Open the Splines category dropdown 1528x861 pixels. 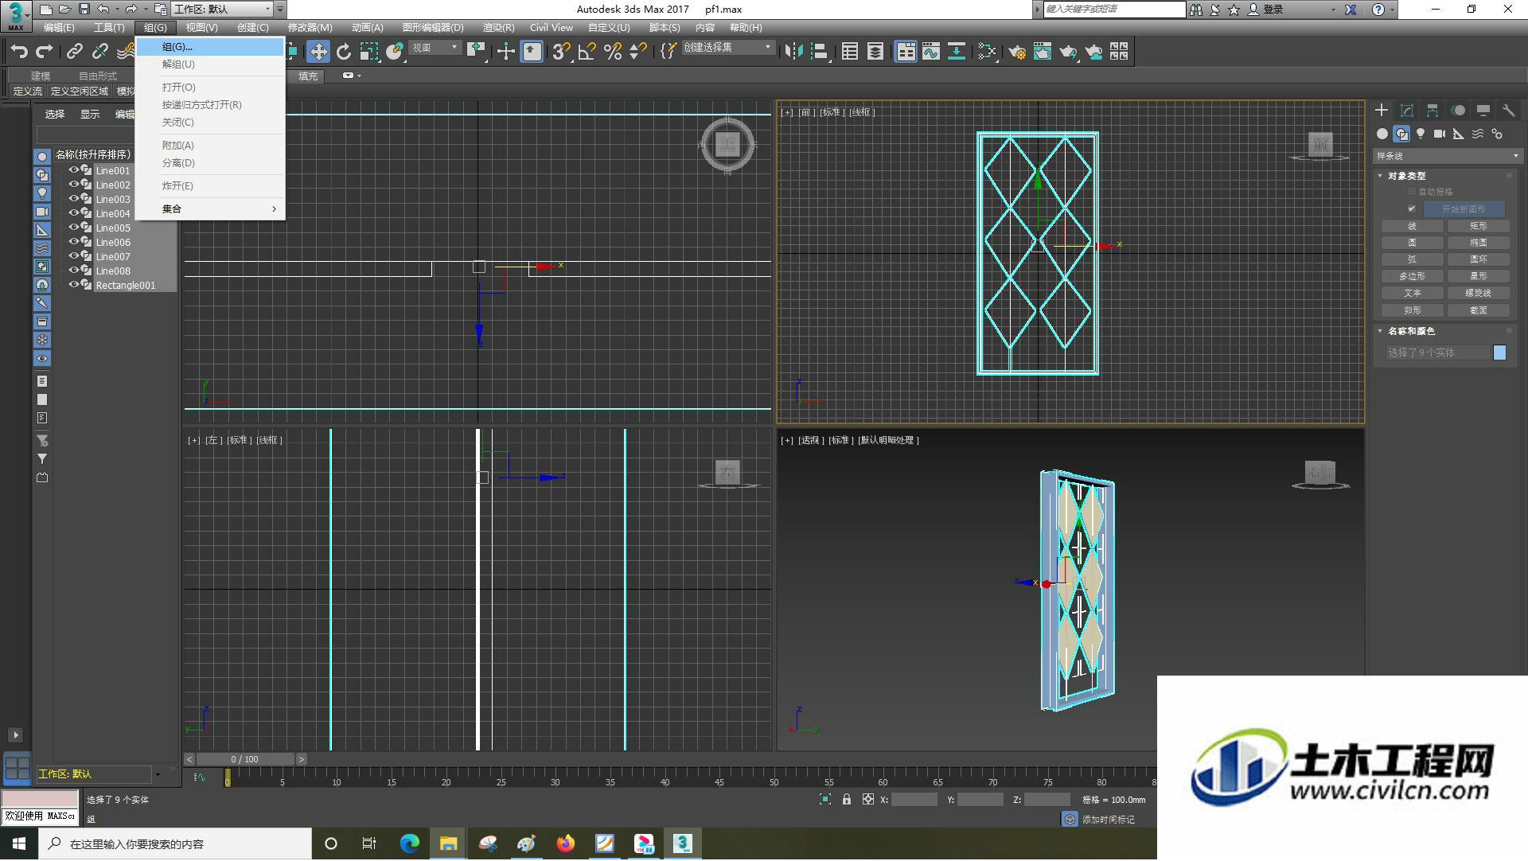coord(1448,156)
